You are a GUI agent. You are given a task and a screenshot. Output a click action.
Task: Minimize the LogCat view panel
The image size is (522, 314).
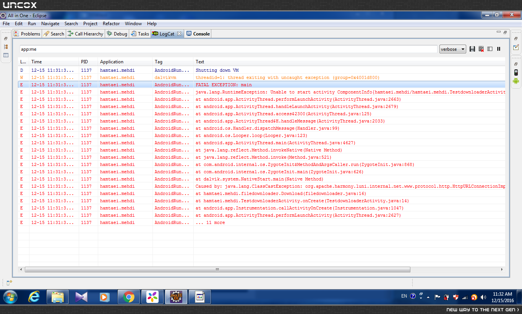coord(498,32)
